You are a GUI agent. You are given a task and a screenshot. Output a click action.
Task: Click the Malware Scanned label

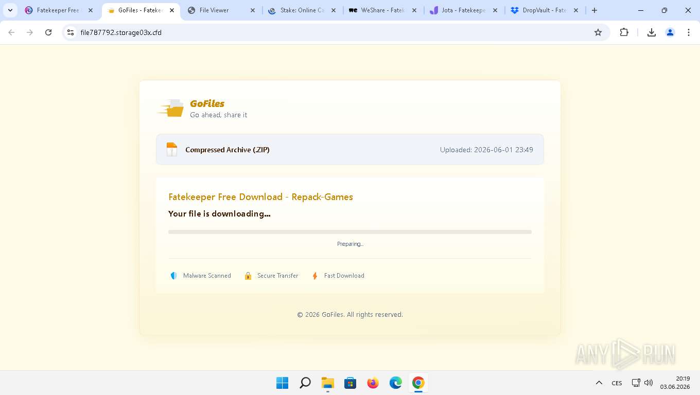click(x=207, y=276)
